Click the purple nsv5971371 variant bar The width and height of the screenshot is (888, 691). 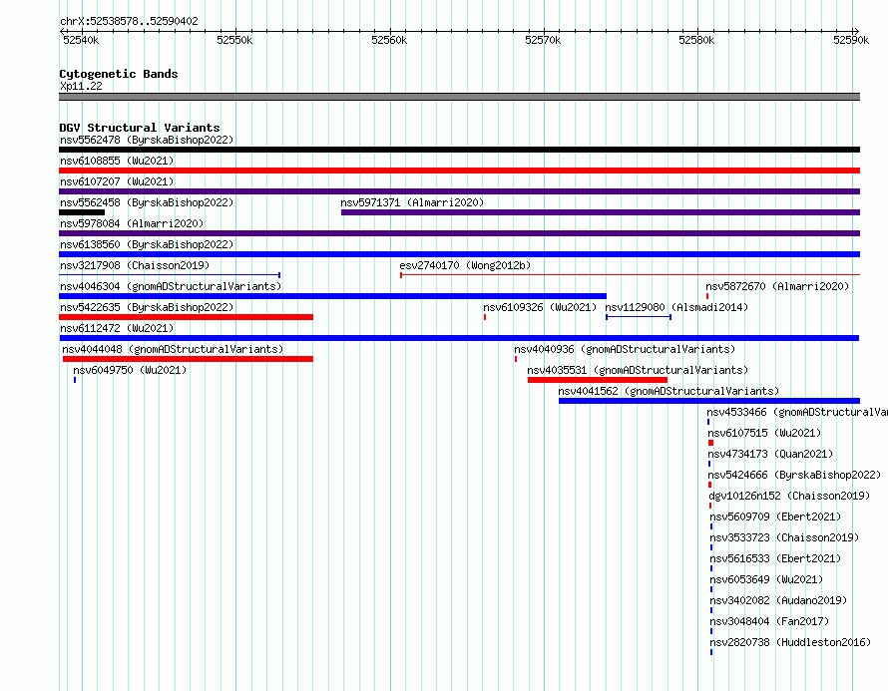601,212
